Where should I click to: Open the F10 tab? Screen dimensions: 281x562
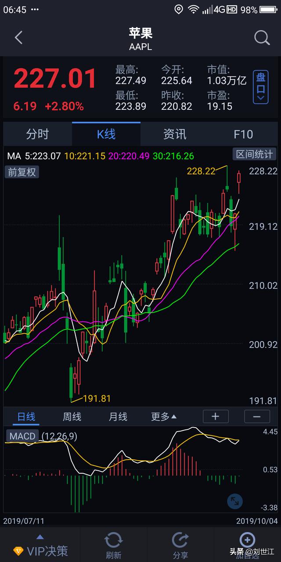coord(243,134)
